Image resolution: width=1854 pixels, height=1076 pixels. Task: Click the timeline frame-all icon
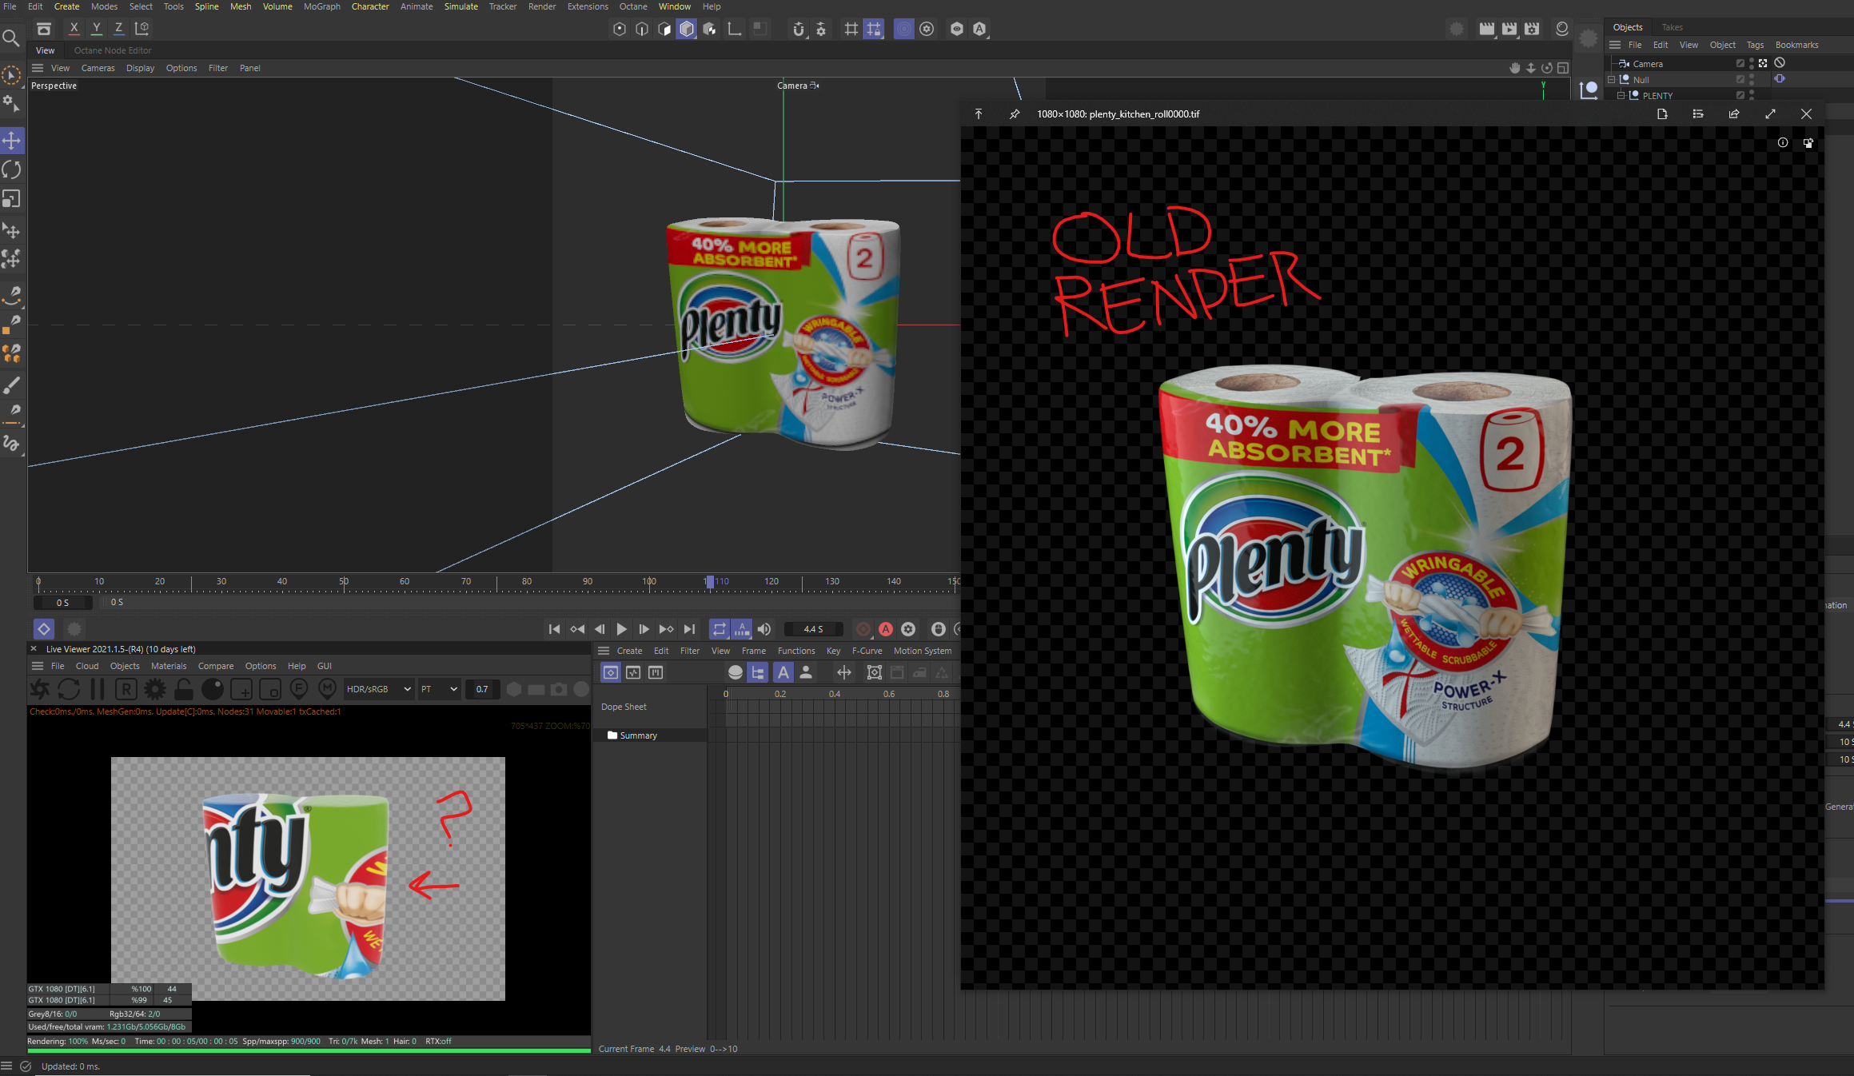(x=875, y=672)
